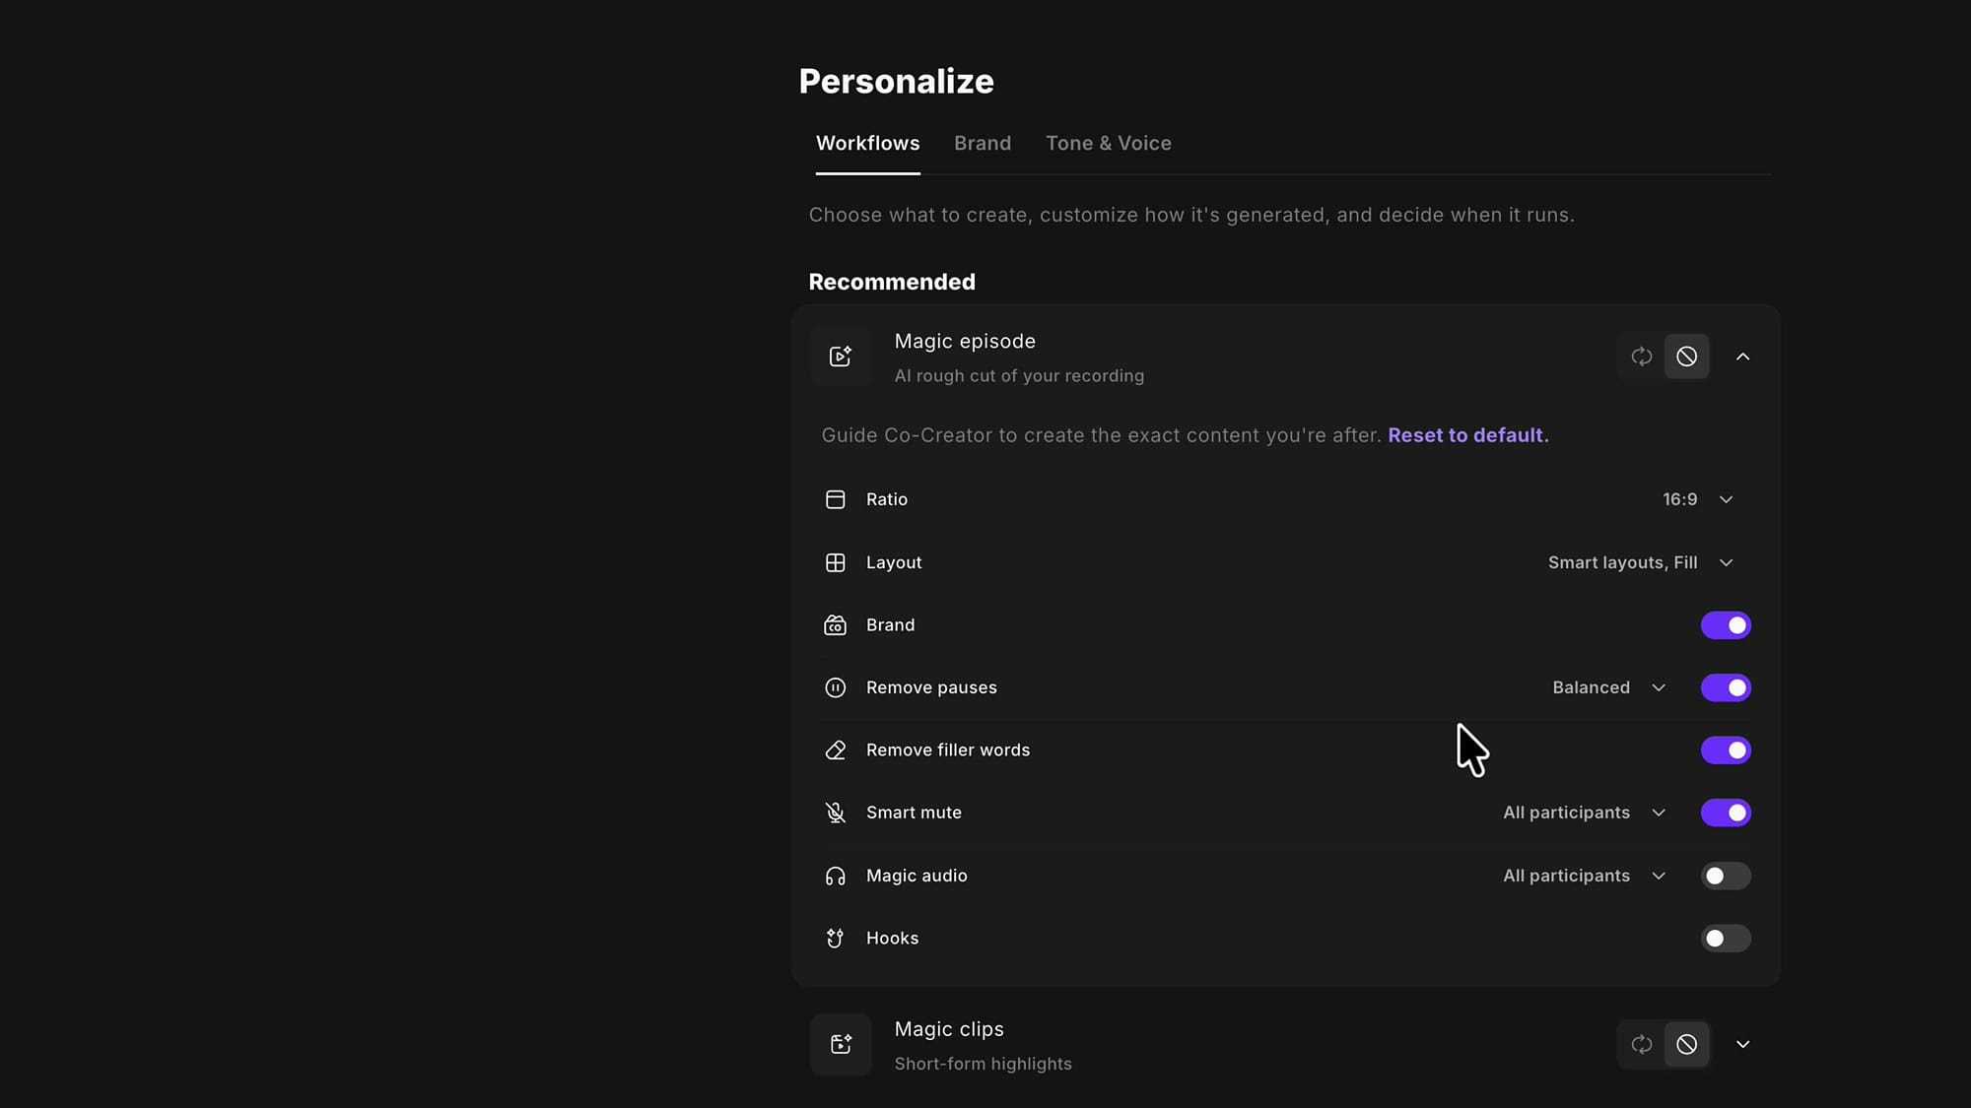Click the disabled icon for Magic episode
The height and width of the screenshot is (1108, 1971).
coord(1687,357)
